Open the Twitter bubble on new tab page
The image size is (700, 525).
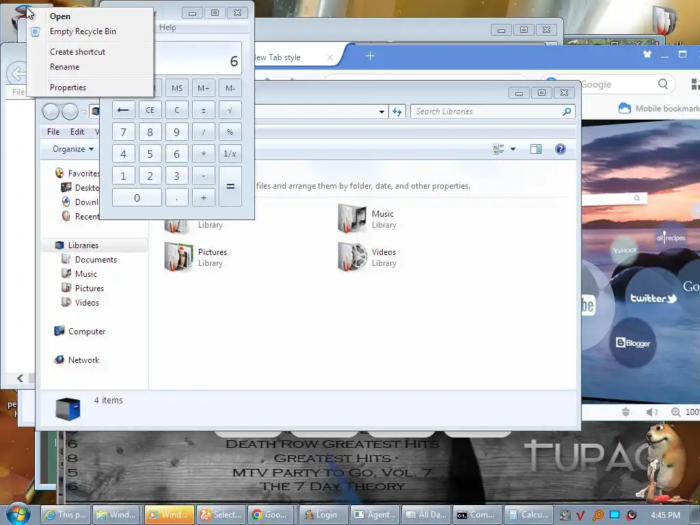coord(653,298)
